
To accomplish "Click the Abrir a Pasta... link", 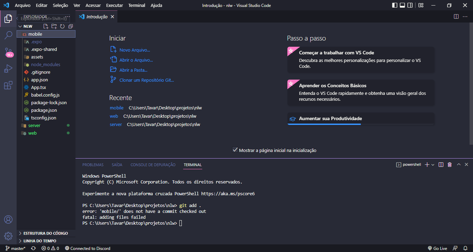I will [x=133, y=70].
